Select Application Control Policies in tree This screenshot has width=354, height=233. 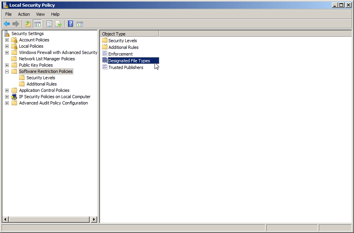(44, 90)
